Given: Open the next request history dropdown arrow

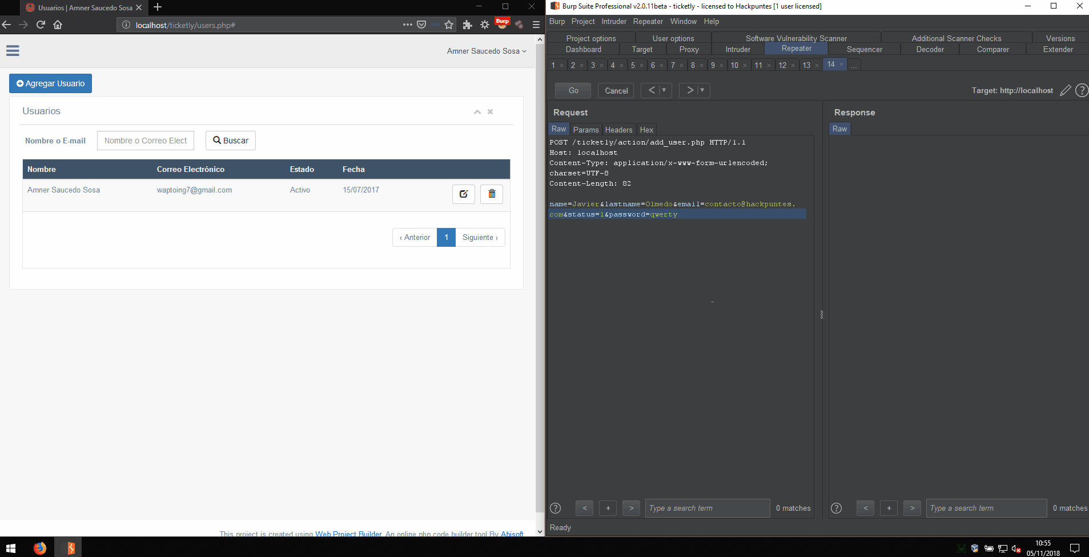Looking at the screenshot, I should [702, 90].
